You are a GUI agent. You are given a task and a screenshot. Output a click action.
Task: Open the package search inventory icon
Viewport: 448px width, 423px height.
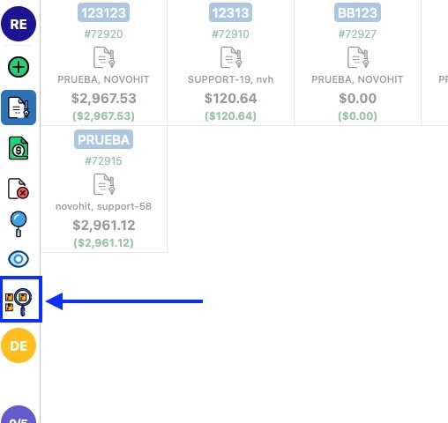point(19,302)
